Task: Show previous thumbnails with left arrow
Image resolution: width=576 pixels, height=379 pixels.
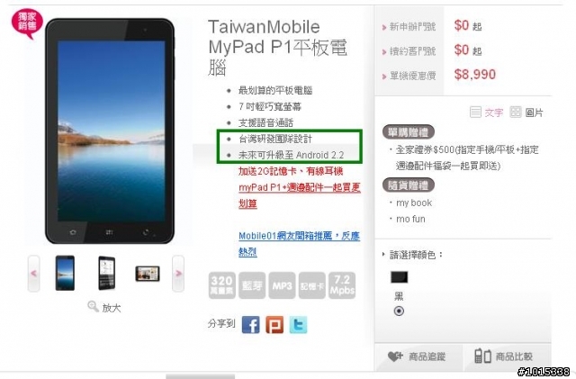Action: tap(34, 274)
